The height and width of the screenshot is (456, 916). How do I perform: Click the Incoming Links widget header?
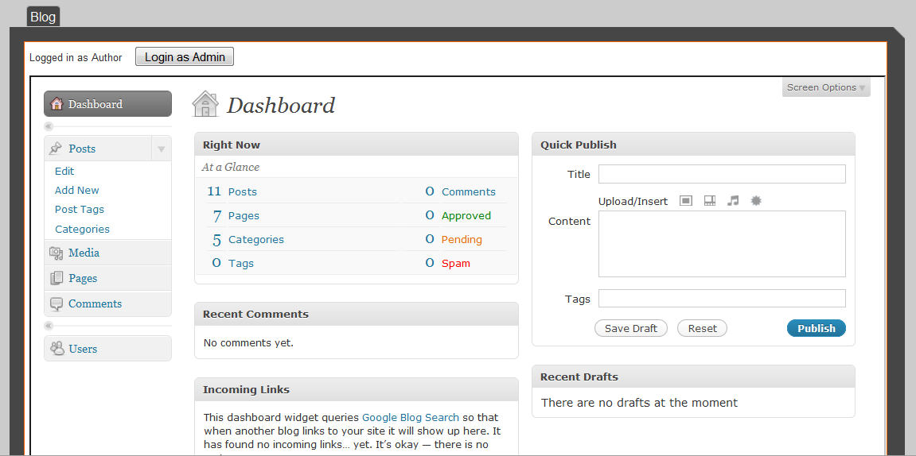pos(357,389)
